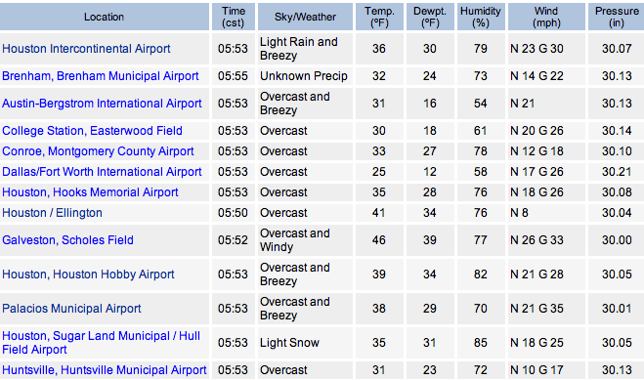
Task: Click the Wind (mph) column header
Action: click(546, 17)
